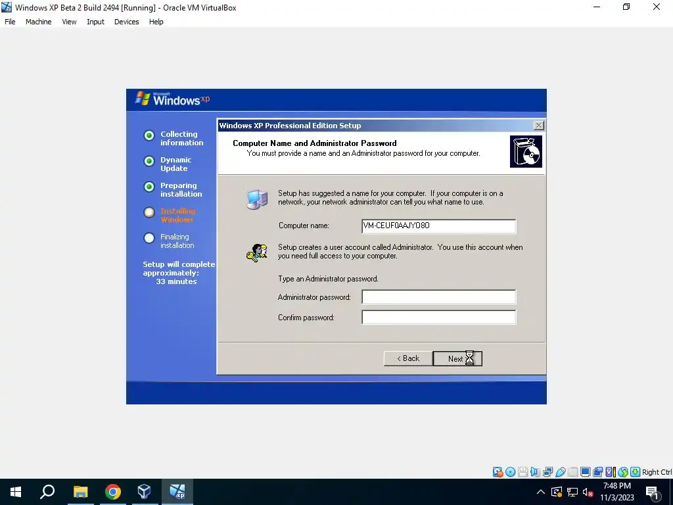Image resolution: width=673 pixels, height=505 pixels.
Task: Launch Google Chrome from the taskbar
Action: (112, 492)
